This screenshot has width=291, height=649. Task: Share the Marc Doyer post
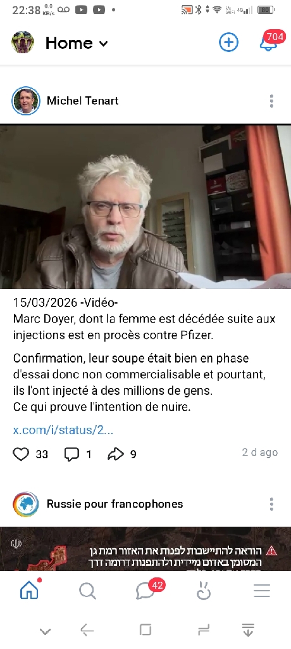(x=116, y=454)
